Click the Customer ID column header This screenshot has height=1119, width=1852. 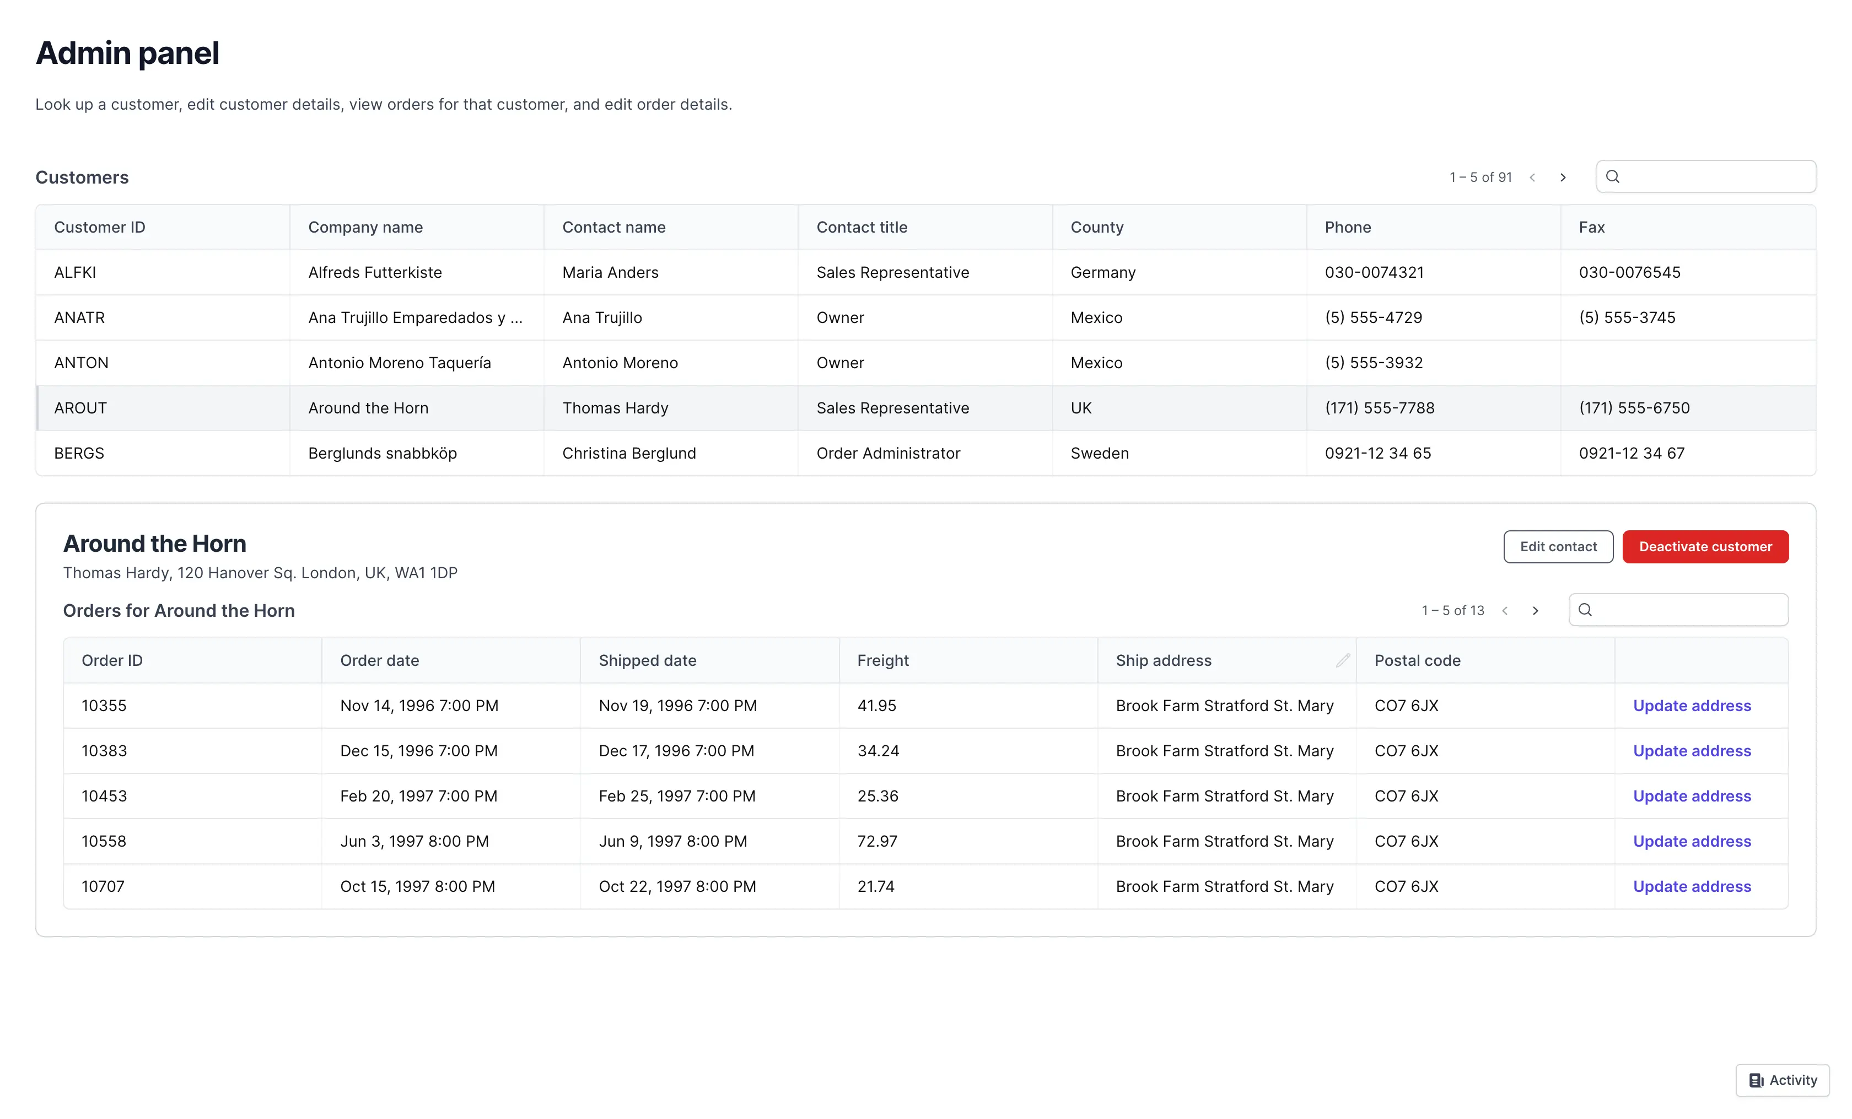pyautogui.click(x=163, y=227)
